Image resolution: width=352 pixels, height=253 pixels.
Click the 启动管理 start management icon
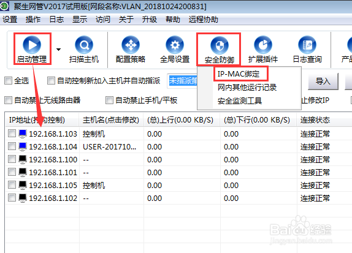click(x=32, y=45)
